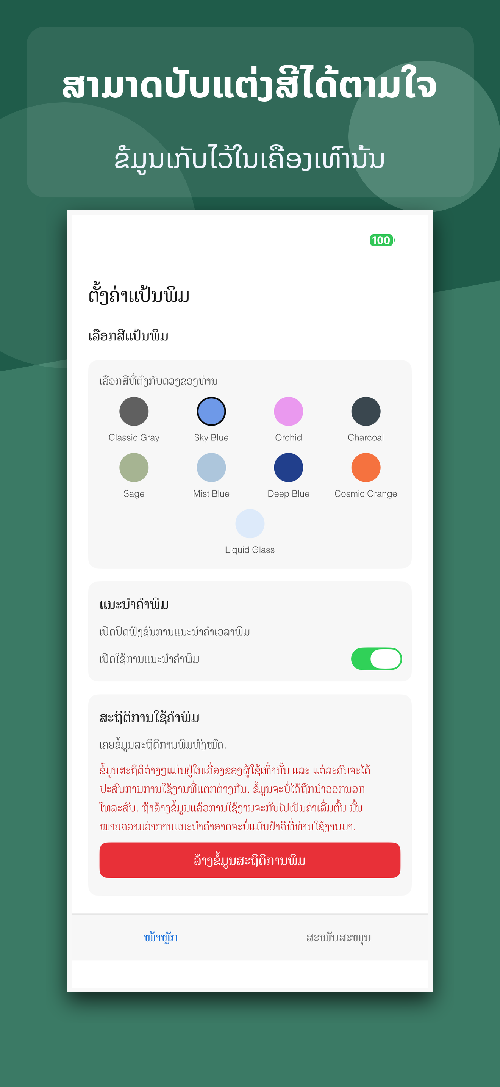Viewport: 500px width, 1087px height.
Task: Switch to the ສະໜັບສະໜຸນ tab
Action: tap(339, 938)
